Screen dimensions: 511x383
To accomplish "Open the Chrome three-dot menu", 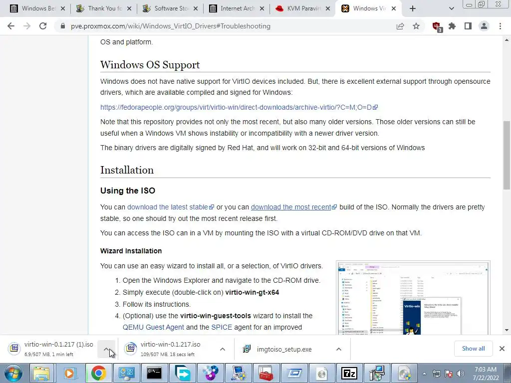I will pyautogui.click(x=500, y=26).
